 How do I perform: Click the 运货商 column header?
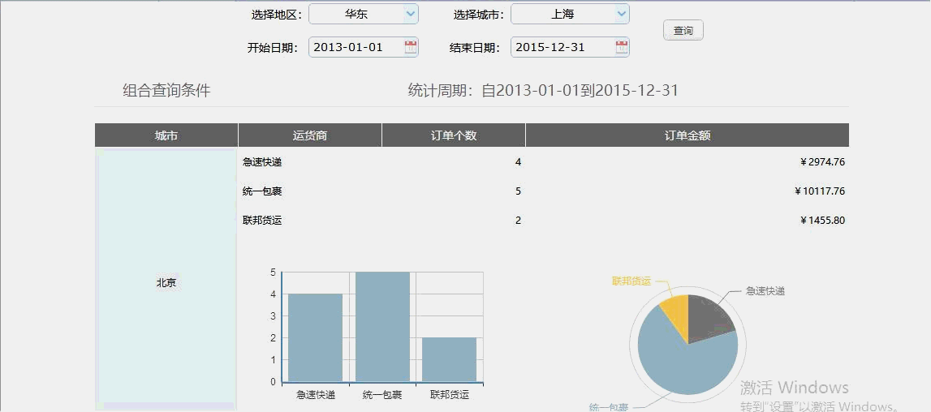(309, 135)
